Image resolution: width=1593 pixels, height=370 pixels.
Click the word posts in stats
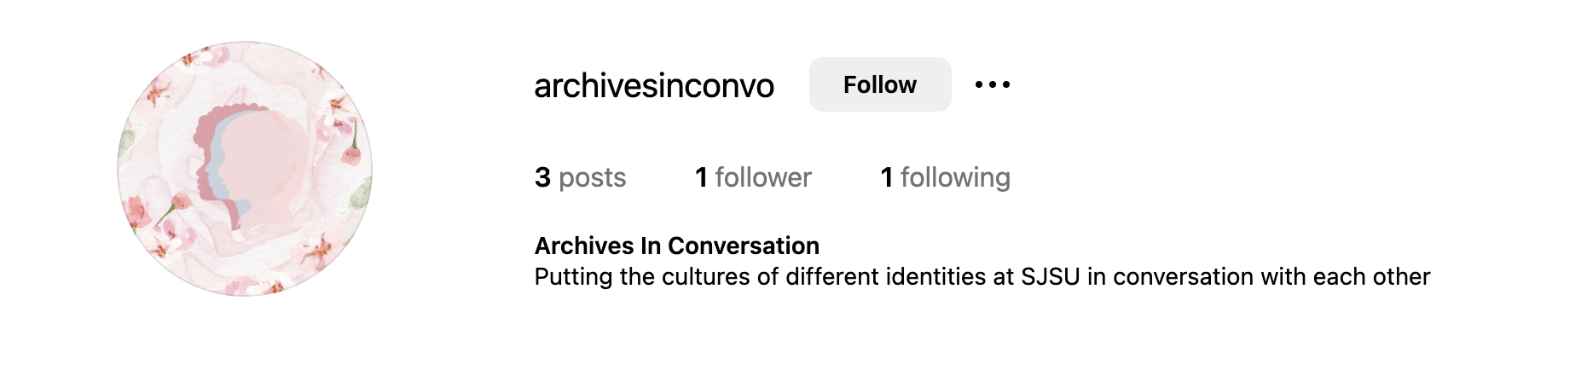click(592, 177)
